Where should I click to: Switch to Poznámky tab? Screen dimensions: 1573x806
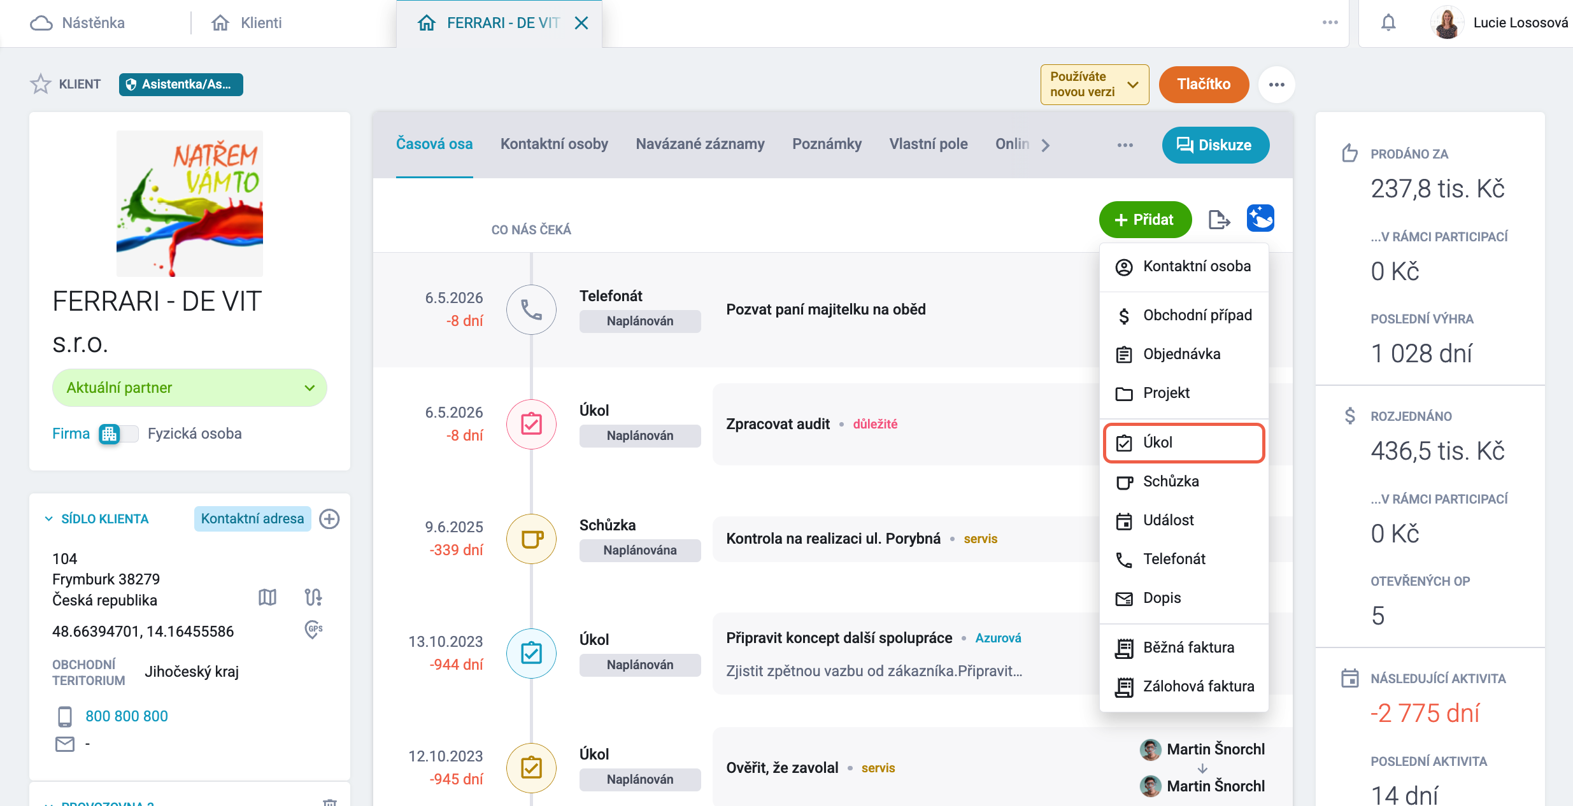click(827, 145)
